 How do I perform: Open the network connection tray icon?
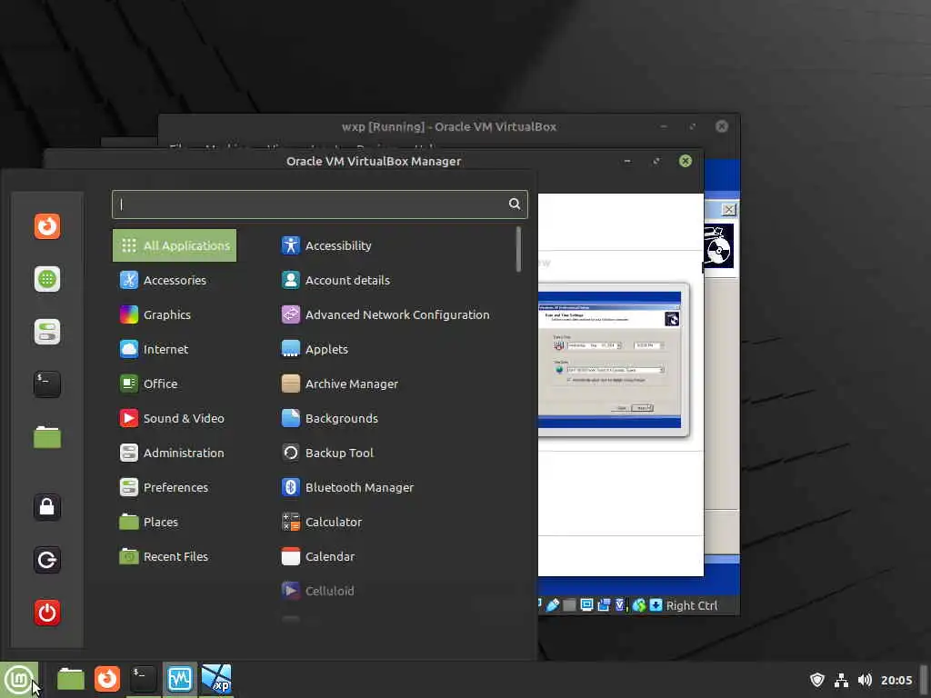click(841, 680)
